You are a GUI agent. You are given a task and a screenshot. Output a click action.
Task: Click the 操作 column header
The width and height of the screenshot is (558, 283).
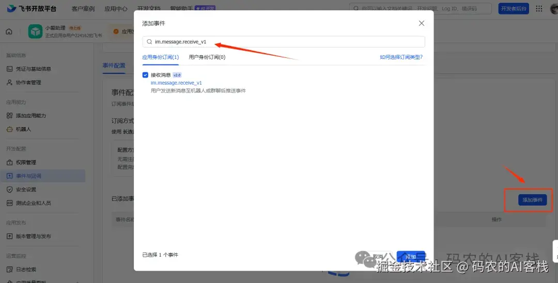pos(497,219)
